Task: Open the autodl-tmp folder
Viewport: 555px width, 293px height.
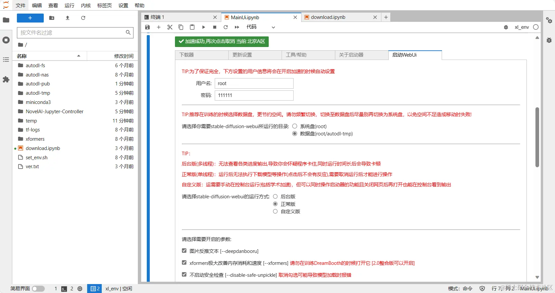Action: [76, 93]
